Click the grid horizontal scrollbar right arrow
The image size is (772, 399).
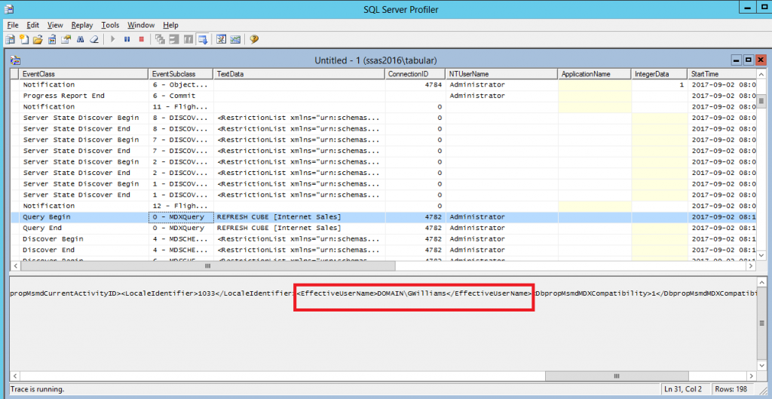tap(751, 266)
